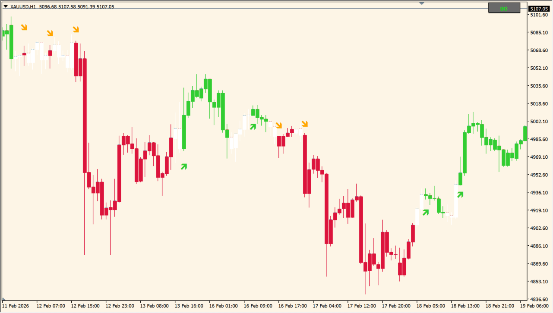Screen dimensions: 553x313
Task: Click the leftmost orange sell arrow signal
Action: (24, 28)
